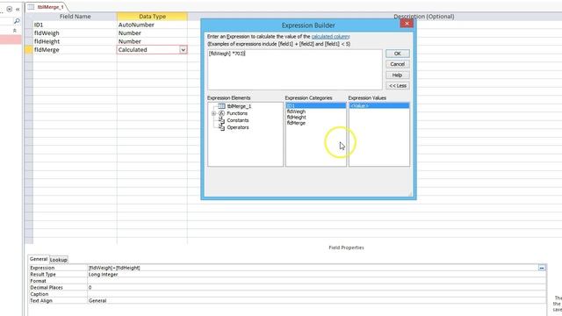Click the Field Name column header

(x=75, y=17)
